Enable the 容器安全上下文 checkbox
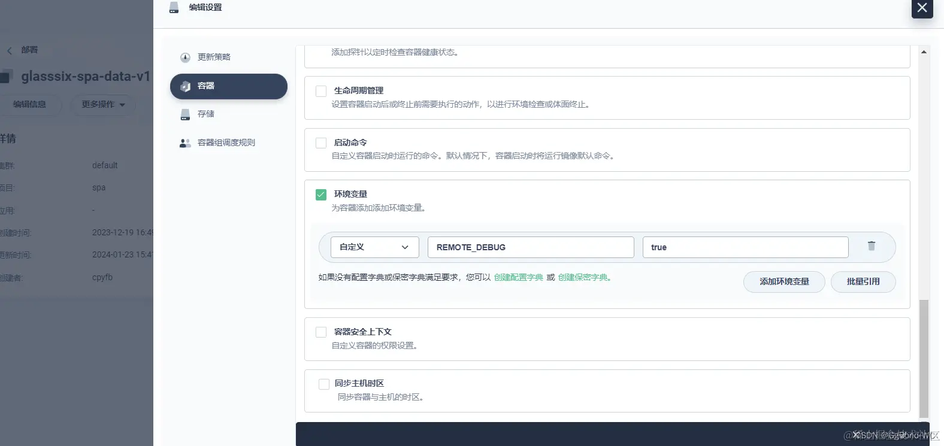944x446 pixels. coord(321,332)
